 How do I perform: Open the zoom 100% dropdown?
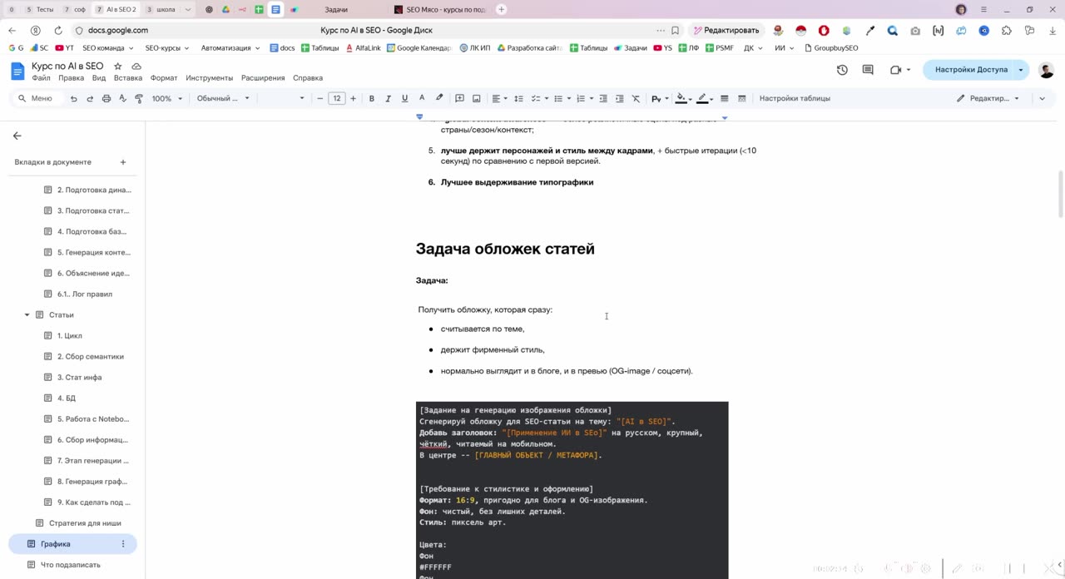(x=166, y=98)
